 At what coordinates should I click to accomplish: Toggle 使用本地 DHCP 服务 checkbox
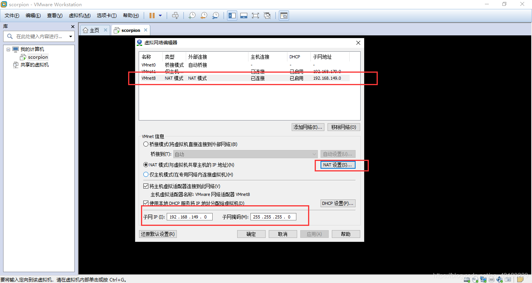coord(146,203)
